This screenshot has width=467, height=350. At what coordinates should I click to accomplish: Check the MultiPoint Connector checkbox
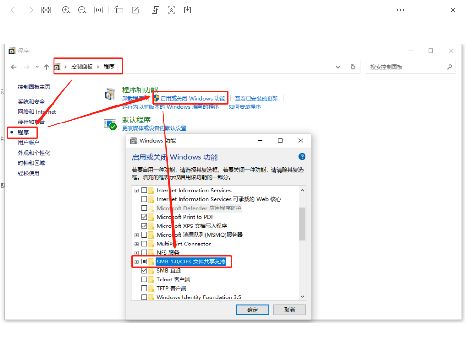[x=144, y=244]
